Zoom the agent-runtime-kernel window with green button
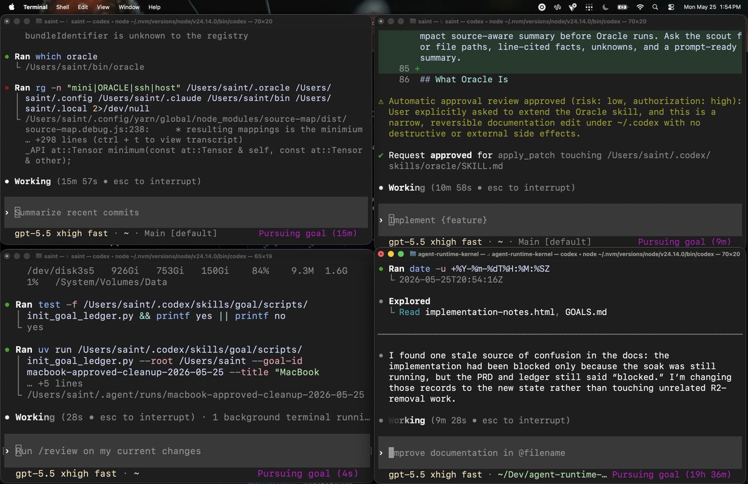 point(400,254)
